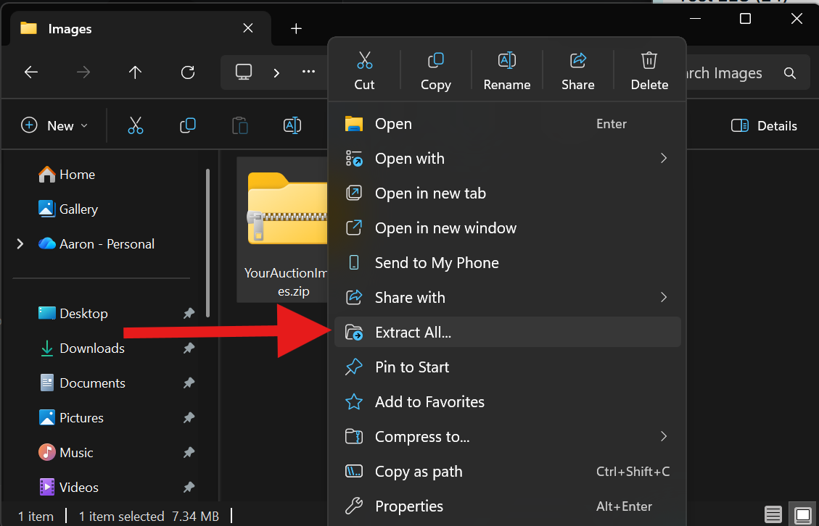This screenshot has width=819, height=526.
Task: Open the Documents quick access folder
Action: click(83, 383)
